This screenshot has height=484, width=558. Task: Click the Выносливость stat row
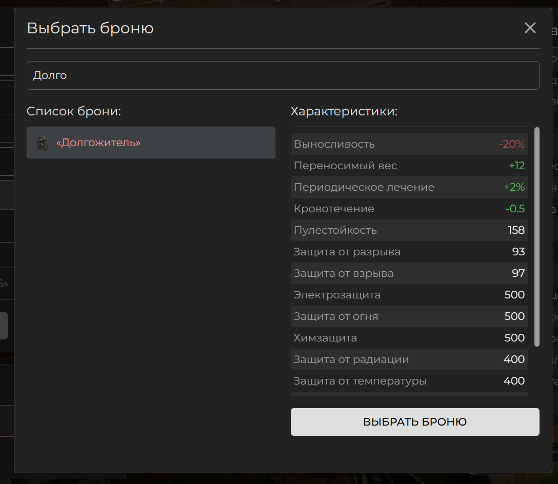coord(409,144)
